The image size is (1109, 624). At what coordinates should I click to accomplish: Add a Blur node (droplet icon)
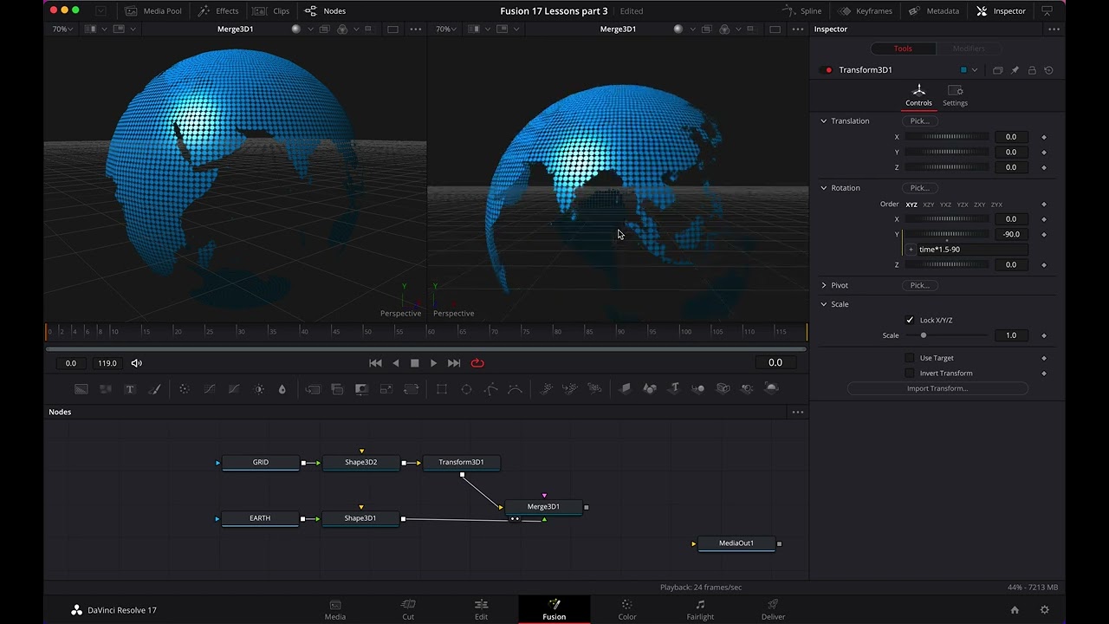pos(282,389)
